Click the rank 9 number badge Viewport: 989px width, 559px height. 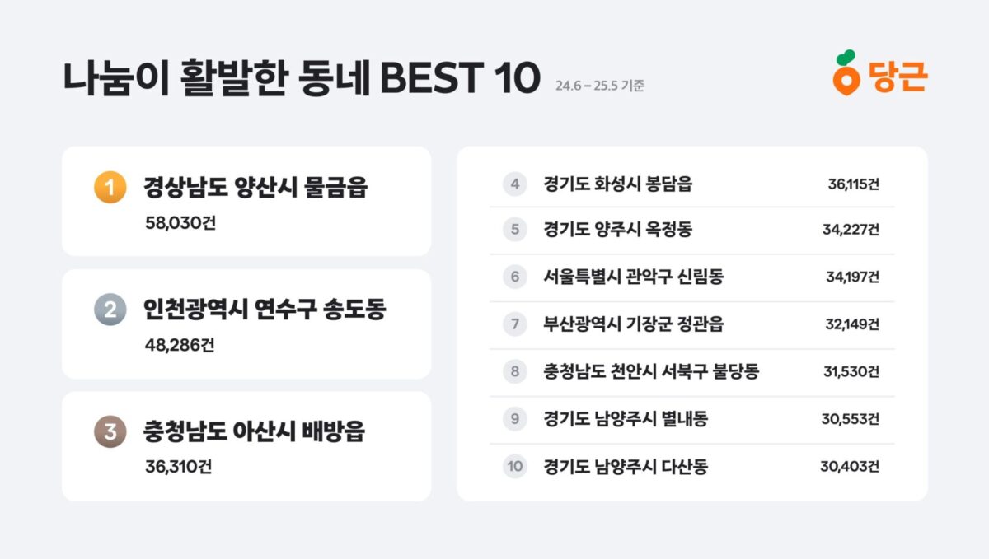pyautogui.click(x=515, y=419)
